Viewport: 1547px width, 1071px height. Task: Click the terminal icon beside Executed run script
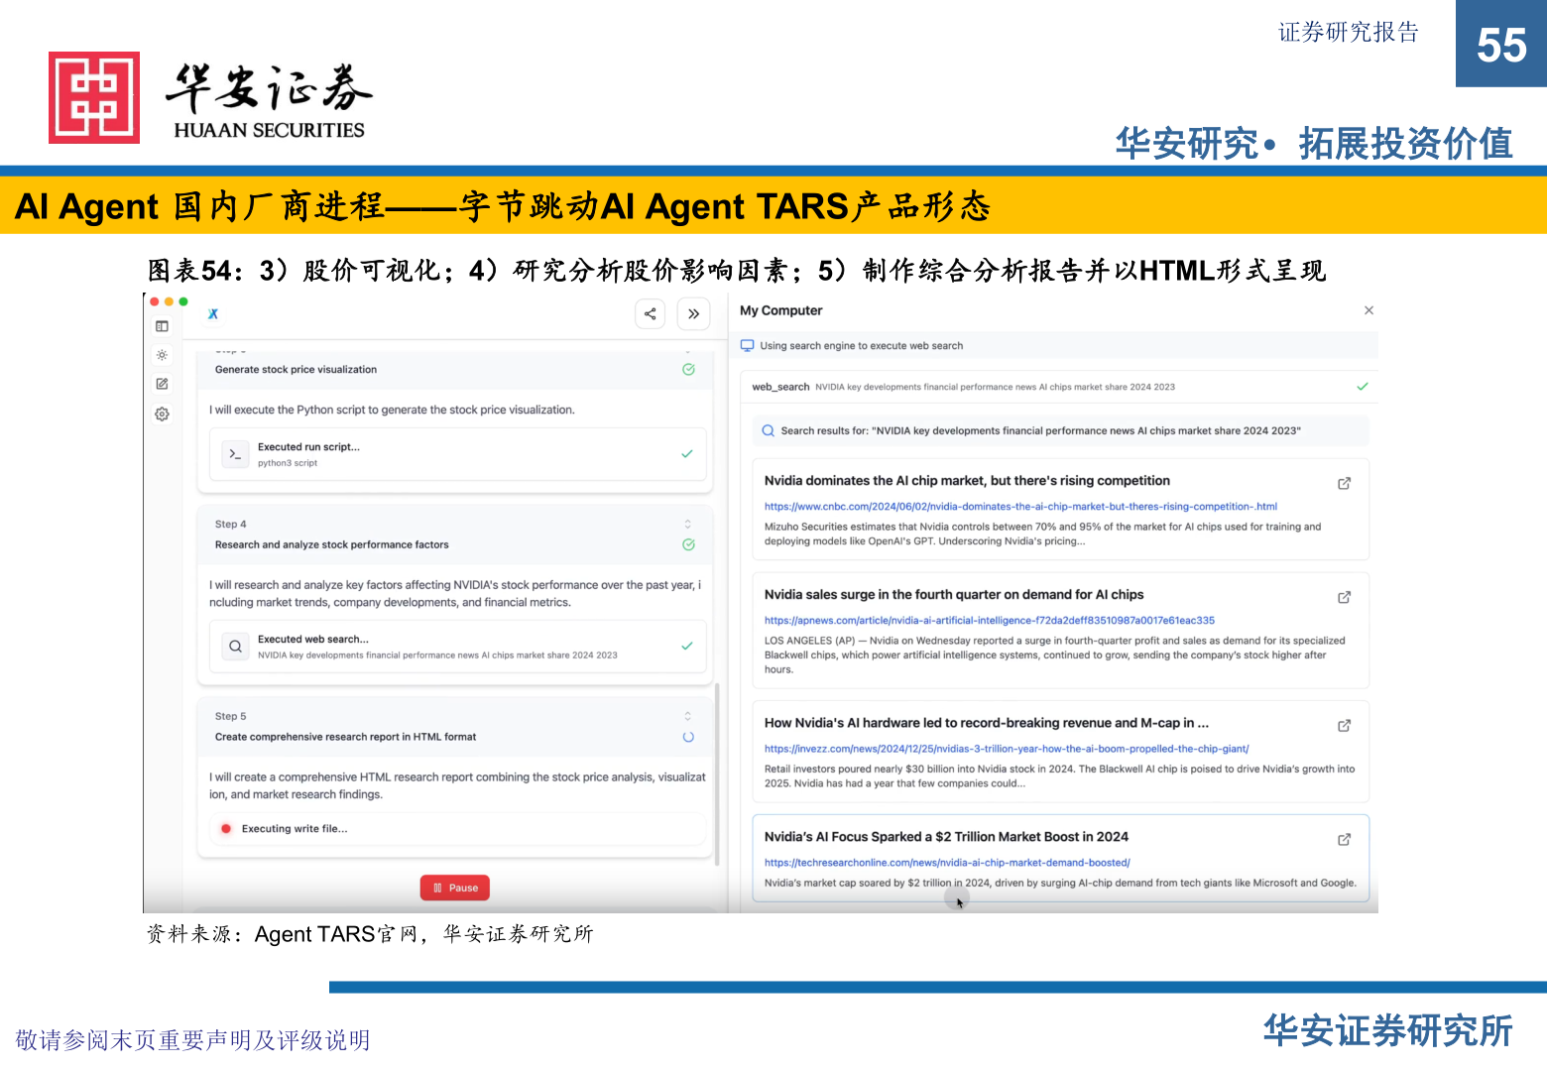235,454
